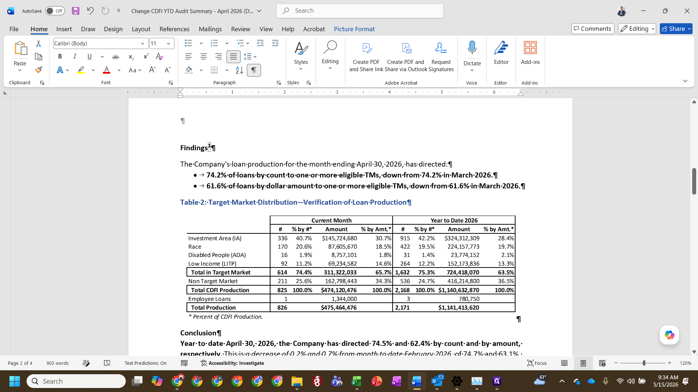The height and width of the screenshot is (392, 698).
Task: Open the font name dropdown
Action: [143, 44]
